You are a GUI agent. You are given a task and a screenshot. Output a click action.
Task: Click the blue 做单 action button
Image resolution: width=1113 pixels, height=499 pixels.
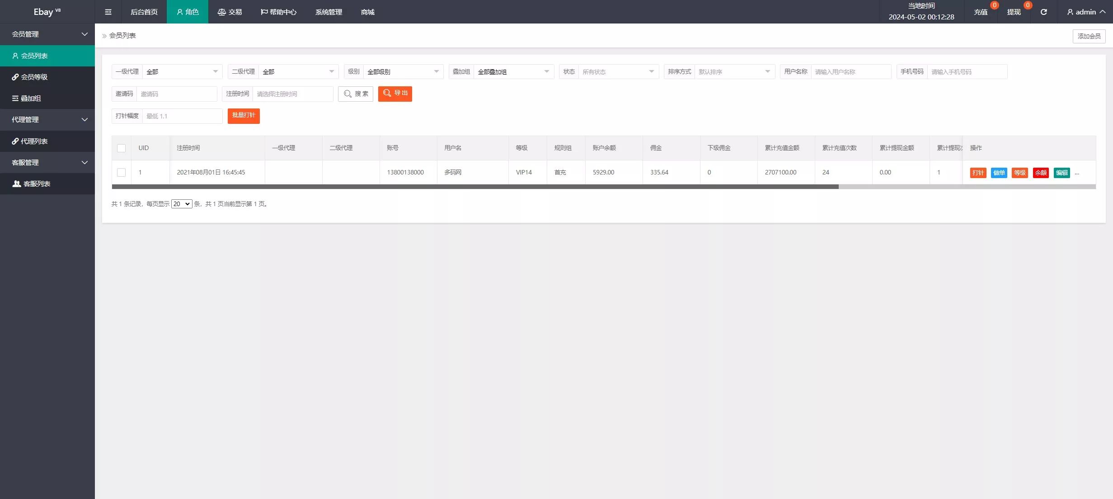click(999, 173)
